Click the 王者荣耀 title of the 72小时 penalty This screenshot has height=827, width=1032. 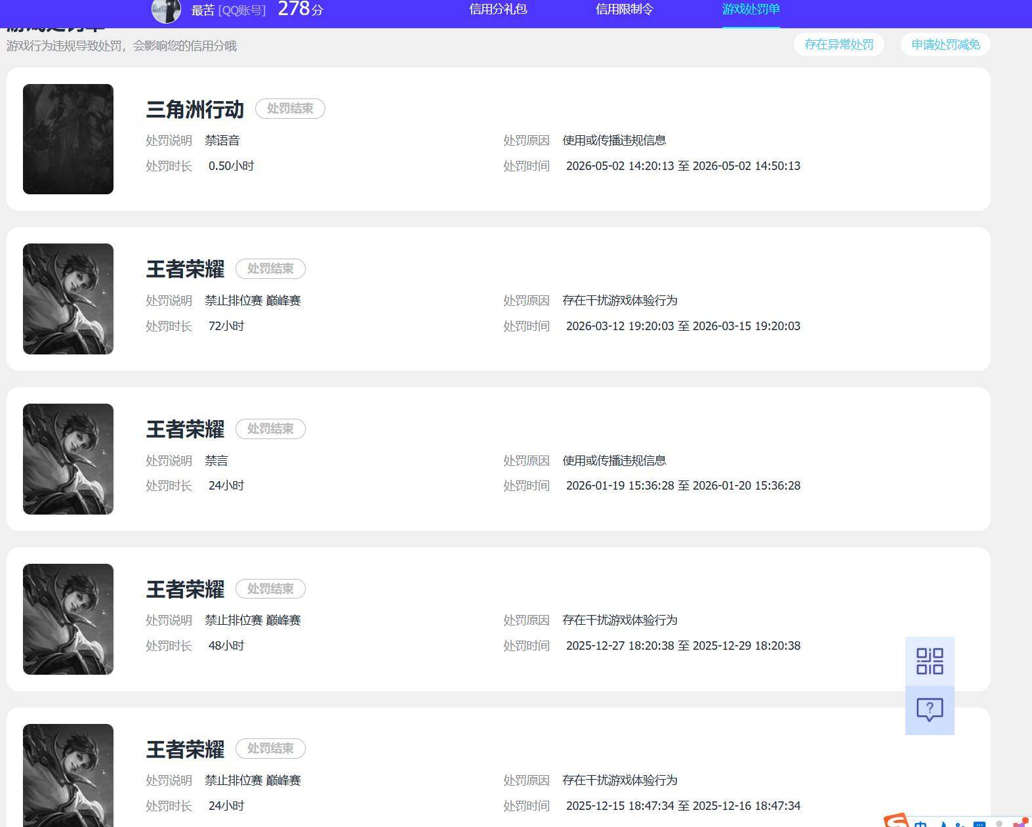[x=185, y=269]
